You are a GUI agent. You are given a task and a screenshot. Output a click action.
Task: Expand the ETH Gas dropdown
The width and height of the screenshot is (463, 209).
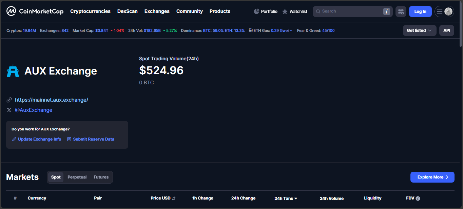tap(291, 30)
